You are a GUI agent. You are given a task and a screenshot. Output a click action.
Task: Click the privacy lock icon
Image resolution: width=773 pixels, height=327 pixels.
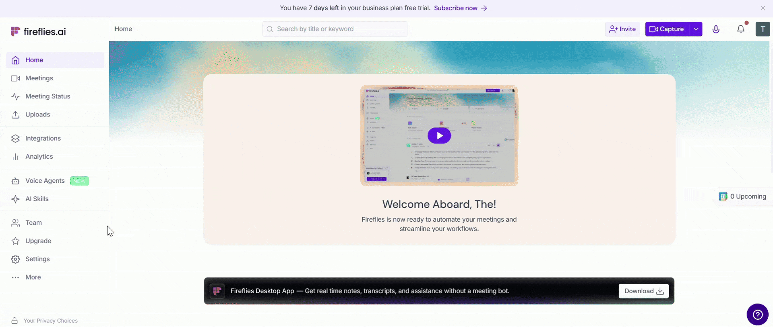[x=14, y=321]
